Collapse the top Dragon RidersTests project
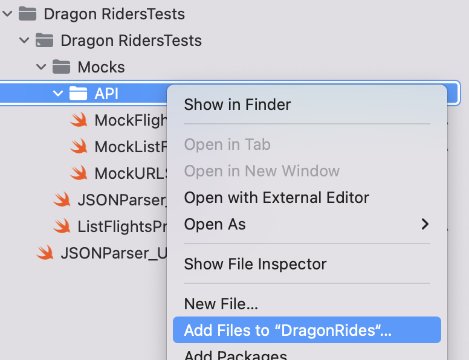The width and height of the screenshot is (469, 360). (7, 14)
